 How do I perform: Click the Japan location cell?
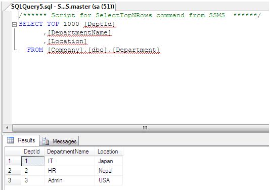[x=109, y=161]
